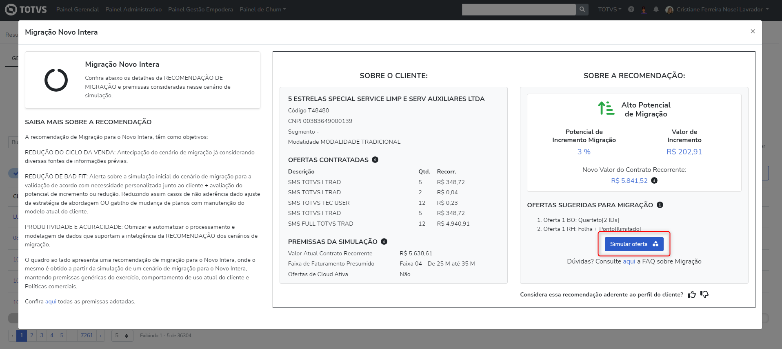Screen dimensions: 782x349
Task: Click Modalidade MODALIDADE TRADICIONAL text
Action: pyautogui.click(x=344, y=142)
